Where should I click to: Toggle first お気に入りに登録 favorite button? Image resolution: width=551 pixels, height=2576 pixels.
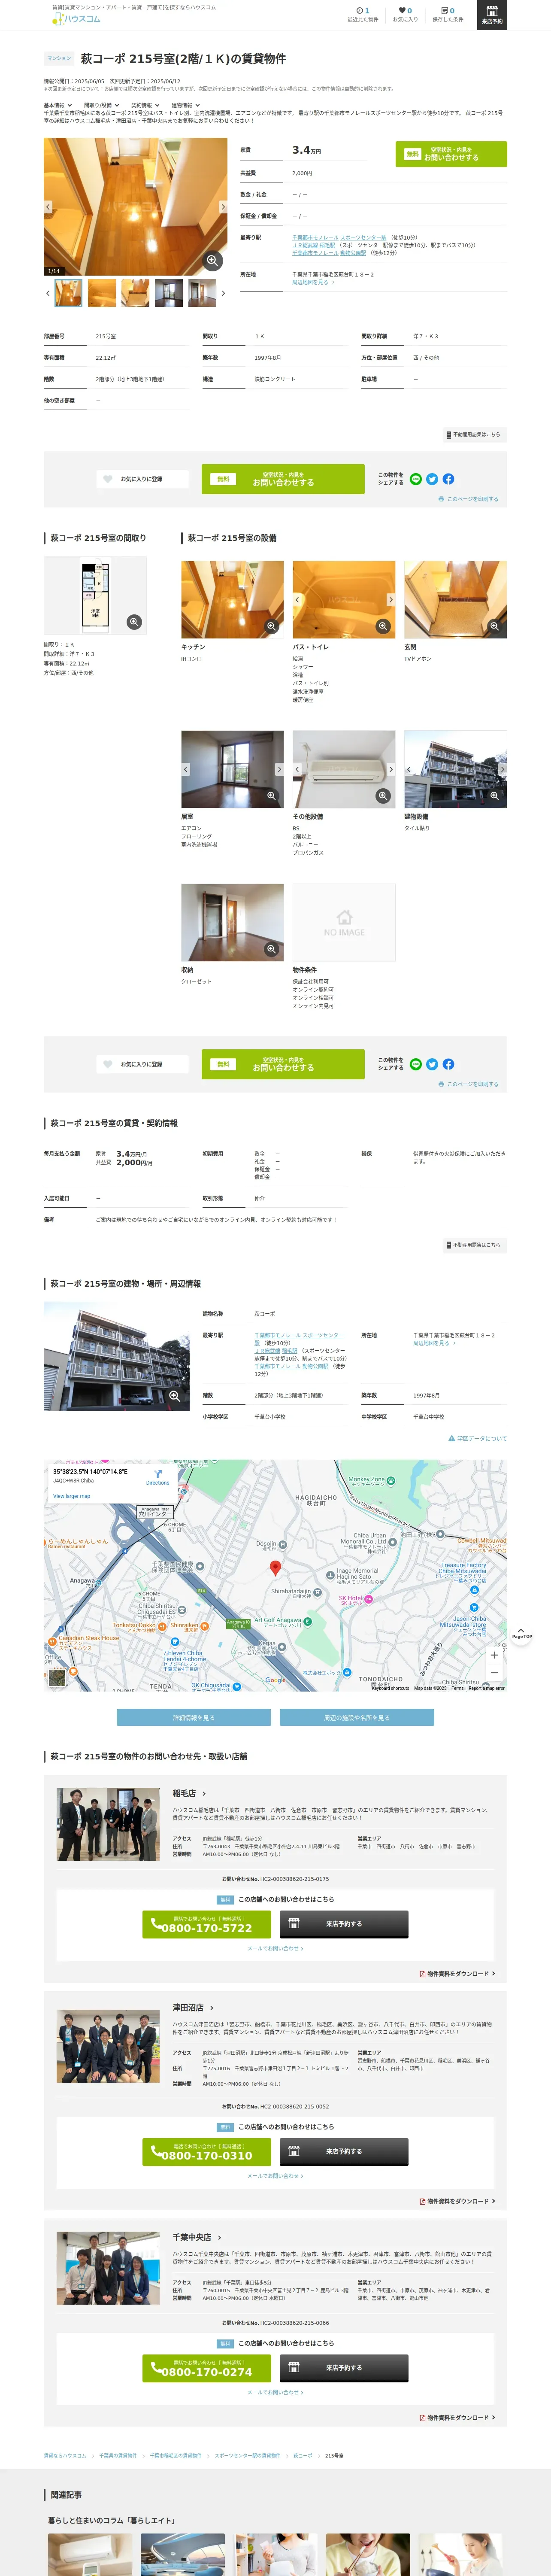pyautogui.click(x=142, y=479)
